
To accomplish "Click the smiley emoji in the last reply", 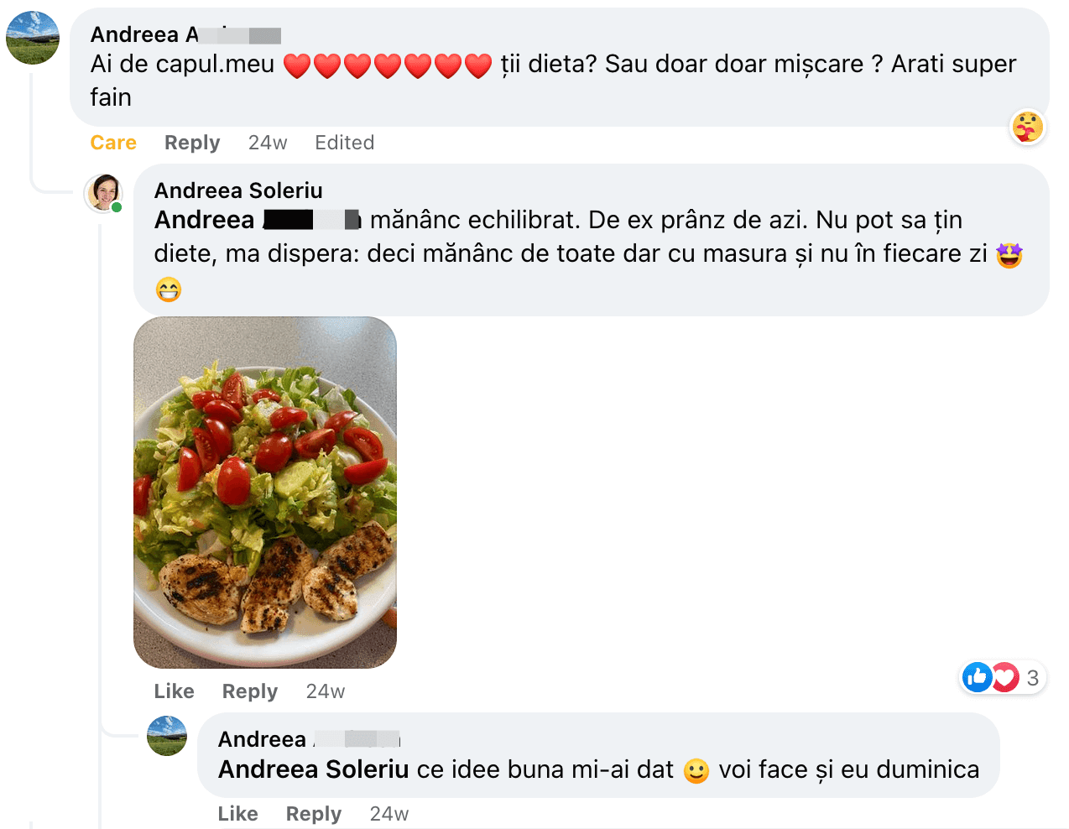I will [696, 770].
